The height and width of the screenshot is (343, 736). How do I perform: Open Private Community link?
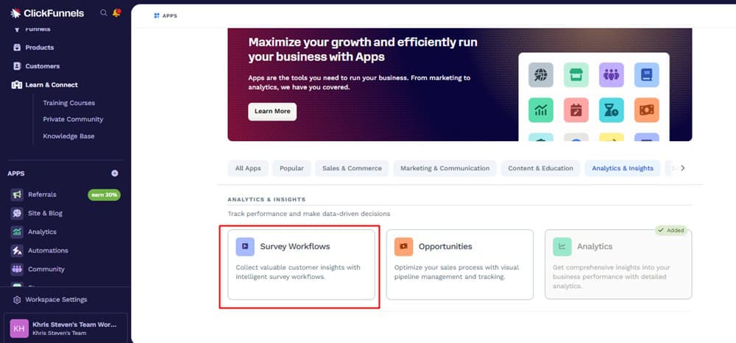point(73,120)
